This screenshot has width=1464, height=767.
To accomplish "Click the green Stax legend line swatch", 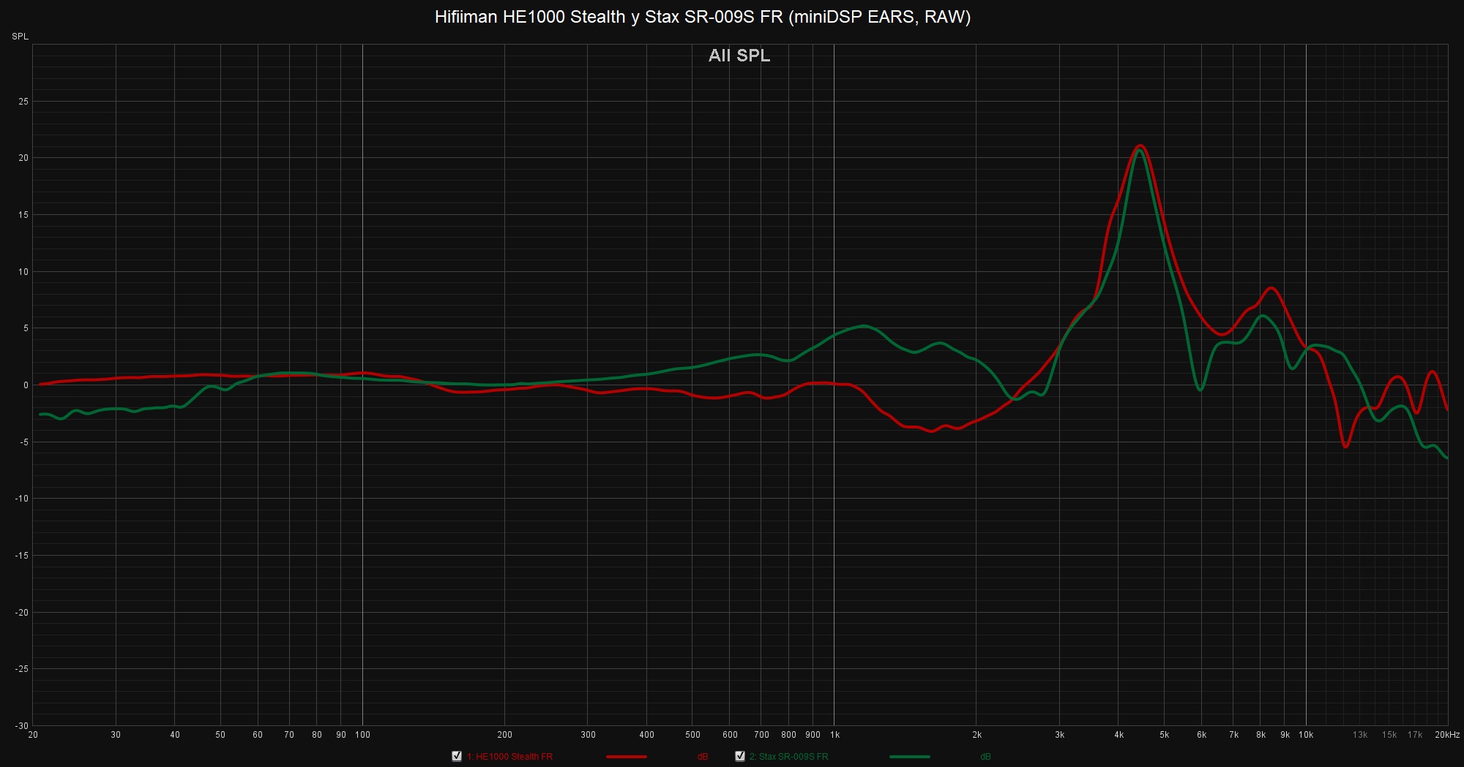I will 909,757.
